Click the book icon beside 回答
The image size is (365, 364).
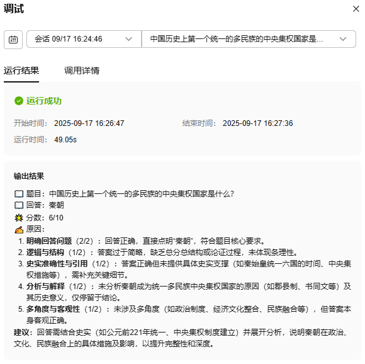[x=19, y=205]
